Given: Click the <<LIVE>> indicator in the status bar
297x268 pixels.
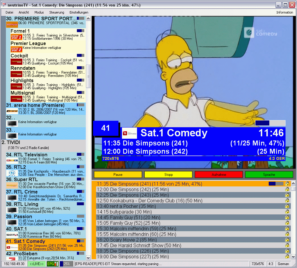Looking at the screenshot, I should tap(37, 264).
